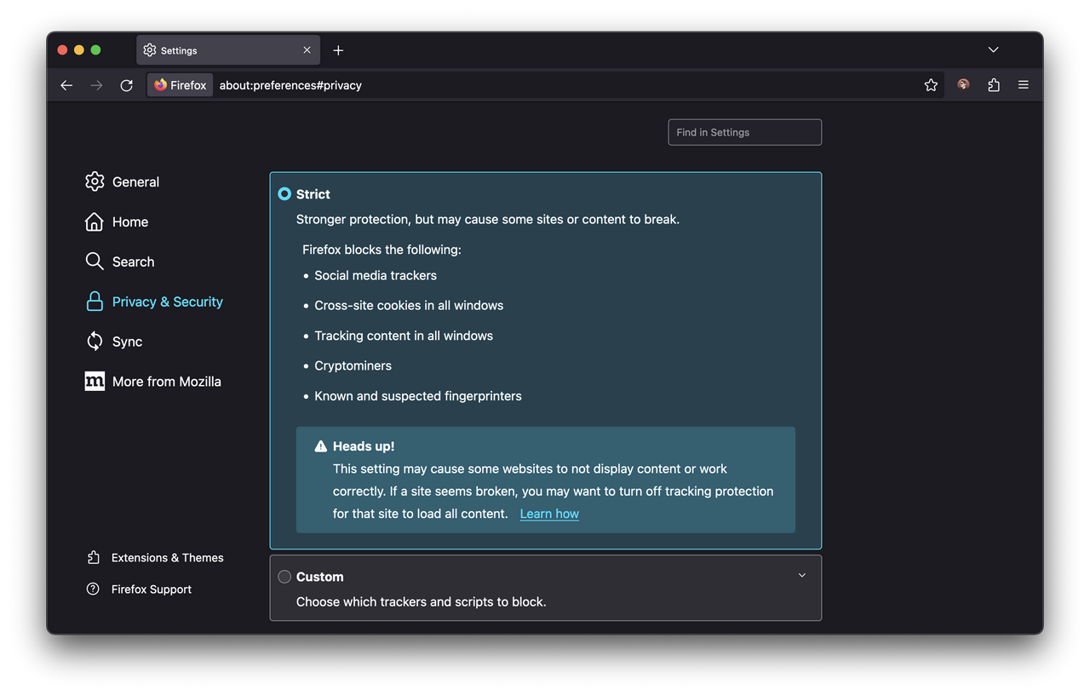Open the hamburger application menu
The image size is (1090, 696).
[x=1024, y=85]
